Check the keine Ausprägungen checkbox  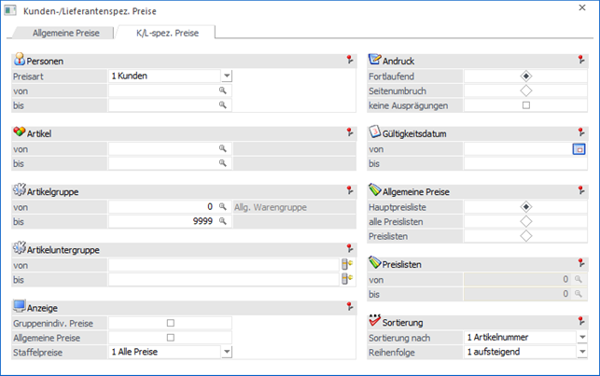525,105
